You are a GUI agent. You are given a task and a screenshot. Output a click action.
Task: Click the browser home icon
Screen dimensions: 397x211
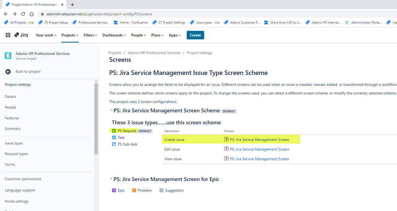pos(32,14)
